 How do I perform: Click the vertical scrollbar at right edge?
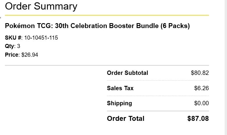[x=226, y=68]
